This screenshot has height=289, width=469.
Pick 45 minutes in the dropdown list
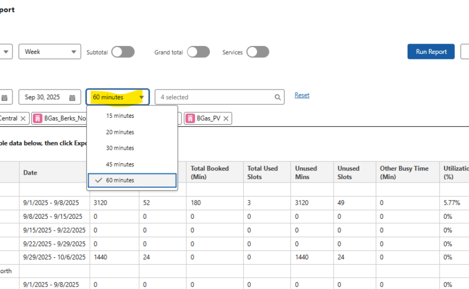coord(120,164)
